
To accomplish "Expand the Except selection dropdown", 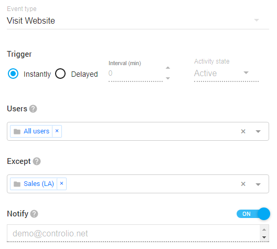I will coord(258,184).
